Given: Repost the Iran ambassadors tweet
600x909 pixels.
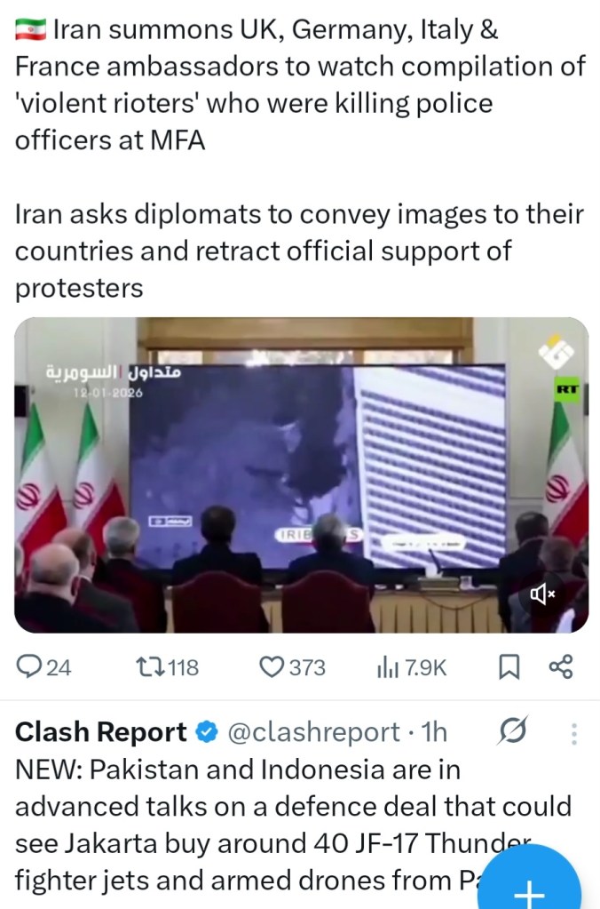Looking at the screenshot, I should click(167, 666).
